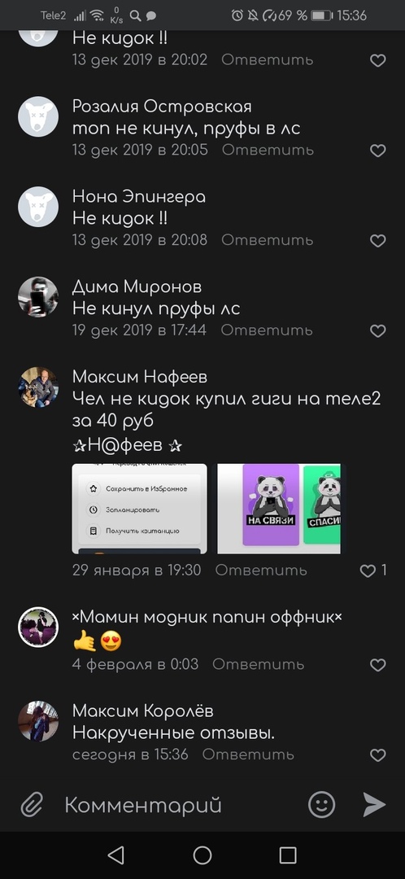This screenshot has height=879, width=405.
Task: Reply to Максим Королёв's comment
Action: (248, 754)
